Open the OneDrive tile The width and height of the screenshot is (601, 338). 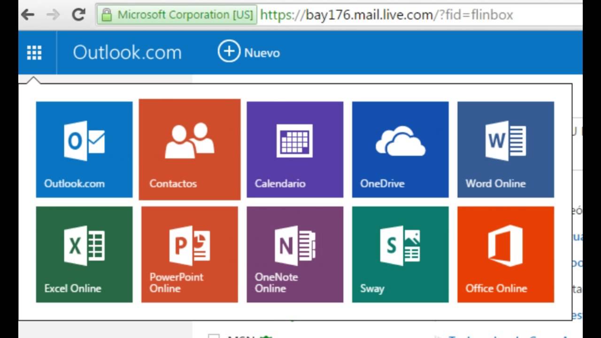point(401,150)
